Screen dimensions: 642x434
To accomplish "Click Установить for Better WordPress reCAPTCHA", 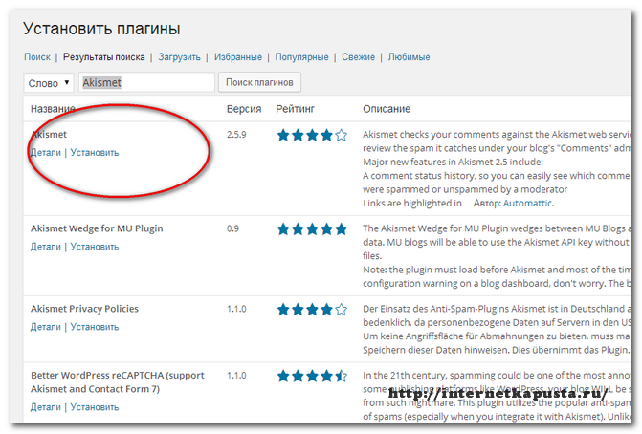I will 95,407.
